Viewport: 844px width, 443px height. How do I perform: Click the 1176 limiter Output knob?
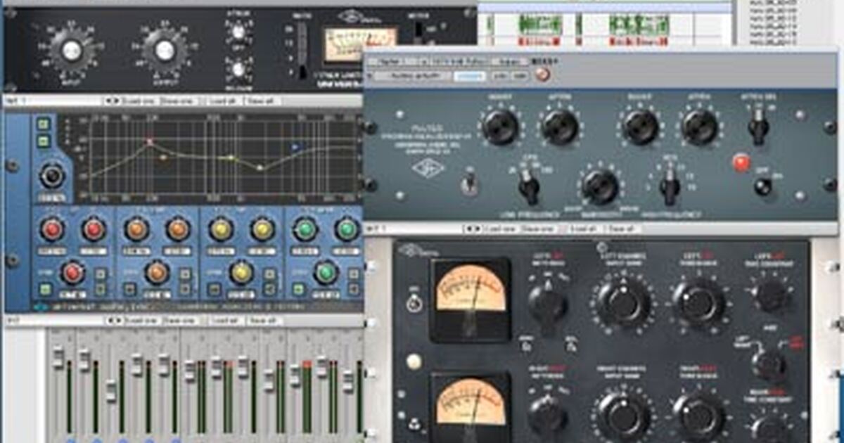coord(164,50)
